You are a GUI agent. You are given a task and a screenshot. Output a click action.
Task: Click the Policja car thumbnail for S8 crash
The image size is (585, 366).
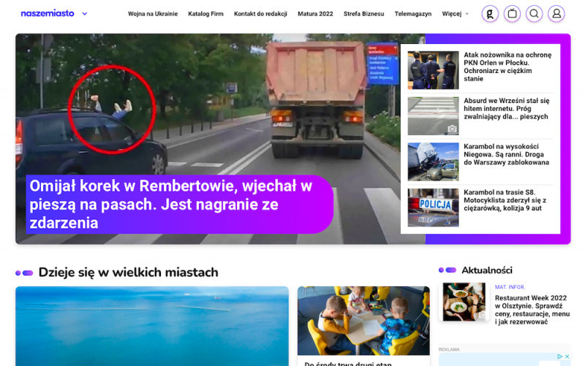pos(433,207)
